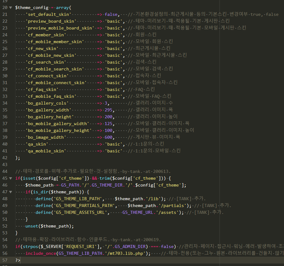Click the value 600 for bo_image_width
Screen dimensions: 284x266
(109, 137)
